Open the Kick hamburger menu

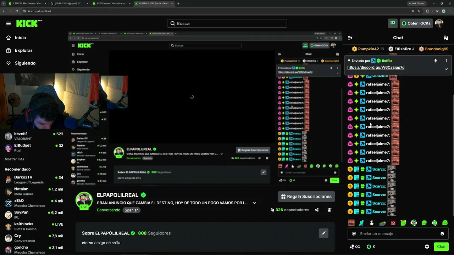[x=9, y=23]
